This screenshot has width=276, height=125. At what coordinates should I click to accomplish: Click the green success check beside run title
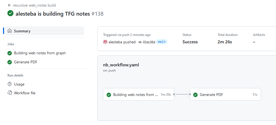[x=10, y=13]
